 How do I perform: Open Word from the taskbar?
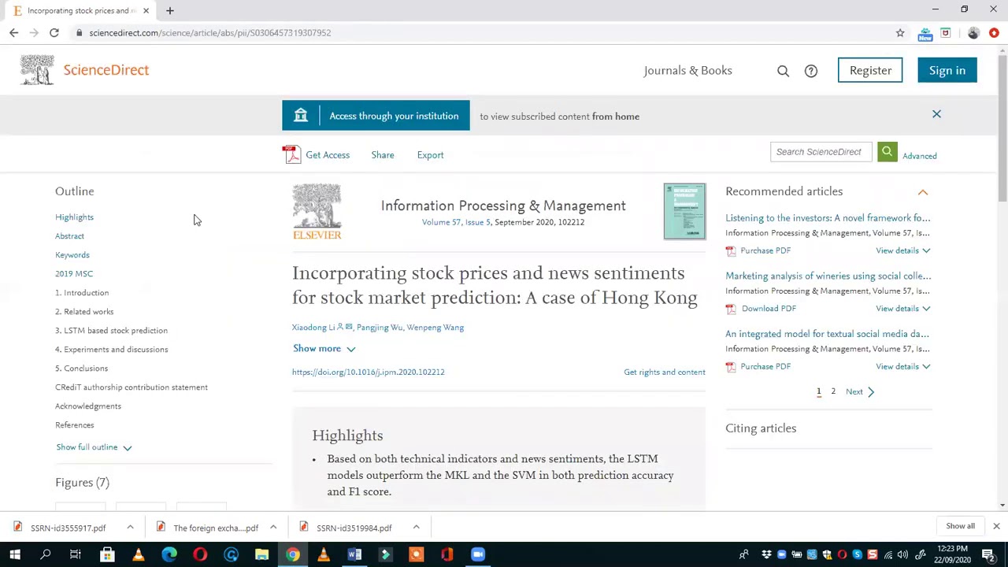click(x=354, y=554)
